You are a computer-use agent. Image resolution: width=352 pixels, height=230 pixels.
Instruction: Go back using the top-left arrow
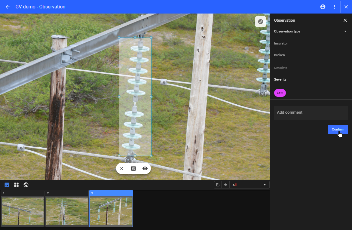coord(8,7)
